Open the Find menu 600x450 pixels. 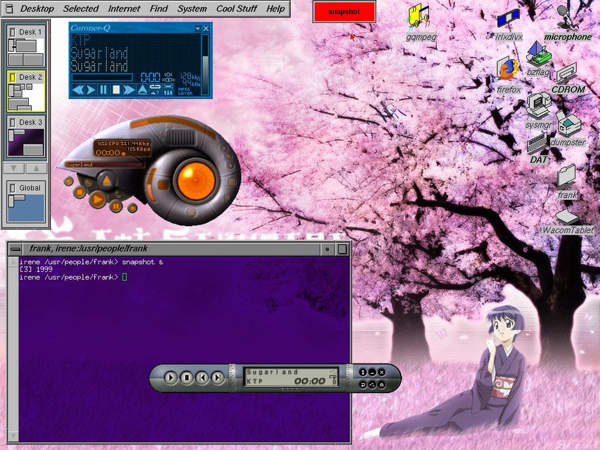[158, 8]
